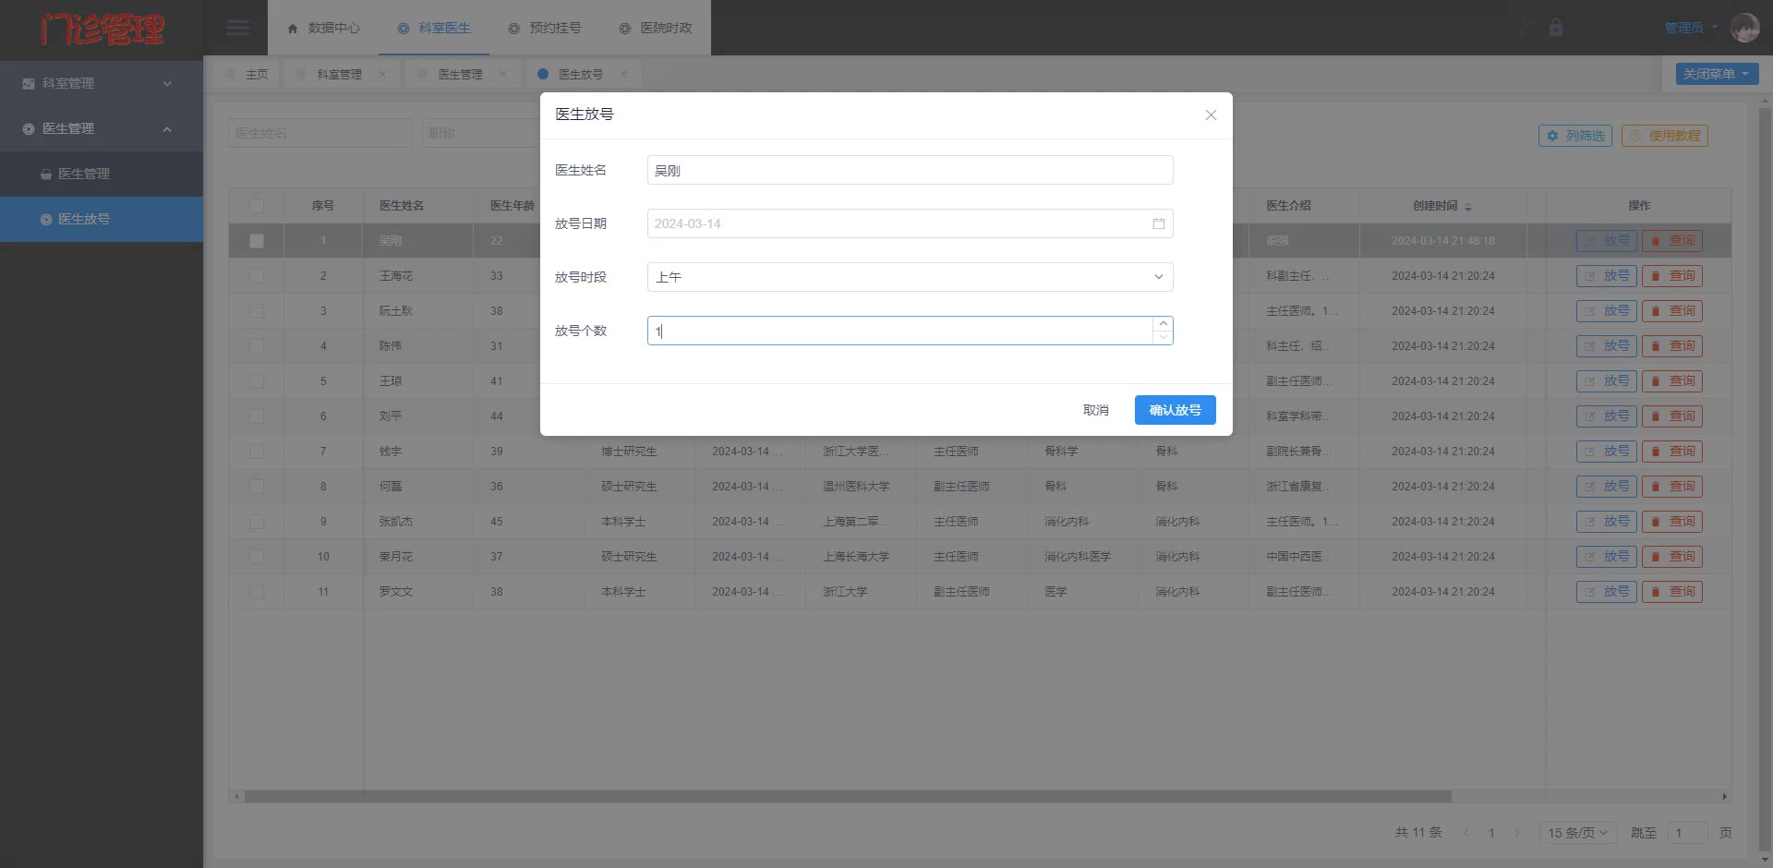The image size is (1773, 868).
Task: Open the 科室医生 top navigation tab
Action: tap(434, 28)
